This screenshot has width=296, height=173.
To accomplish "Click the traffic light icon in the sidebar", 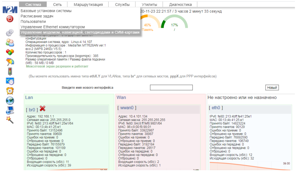I will tap(10, 71).
